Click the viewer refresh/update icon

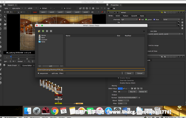coord(87,8)
